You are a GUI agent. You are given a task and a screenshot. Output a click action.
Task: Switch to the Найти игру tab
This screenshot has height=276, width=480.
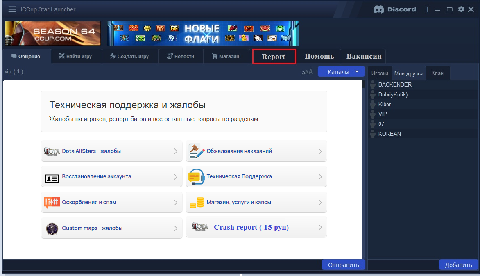(x=76, y=57)
